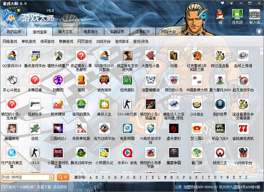Switch to 聊天交友 tab

(x=65, y=32)
